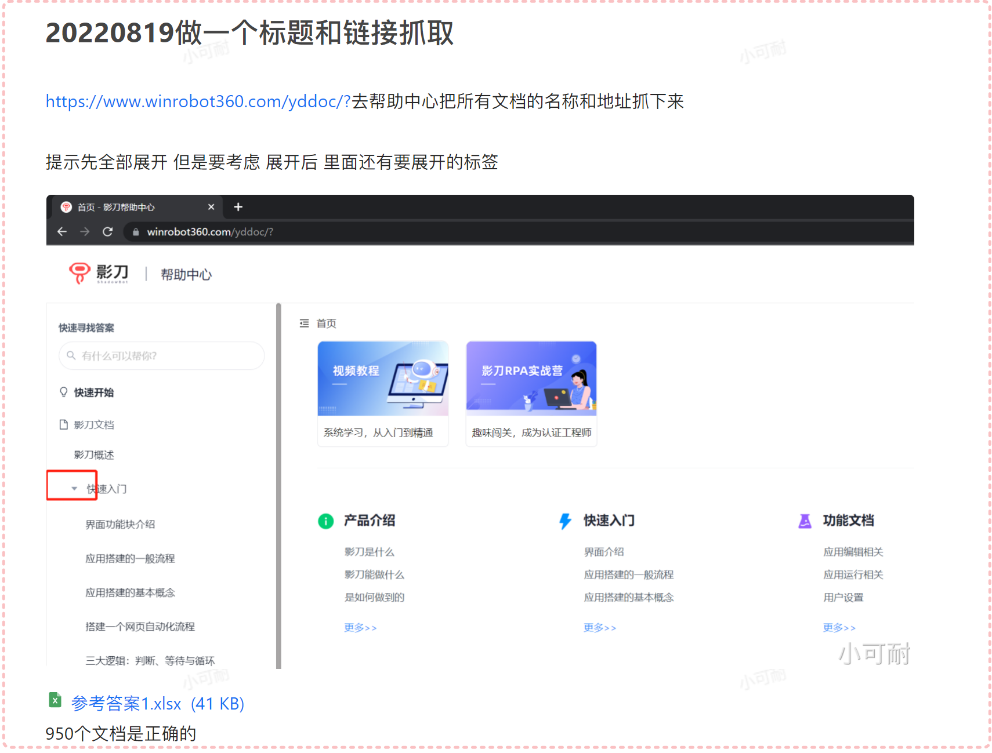Viewport: 992px width, 753px height.
Task: Open the 视频教程 card thumbnail
Action: [x=383, y=379]
